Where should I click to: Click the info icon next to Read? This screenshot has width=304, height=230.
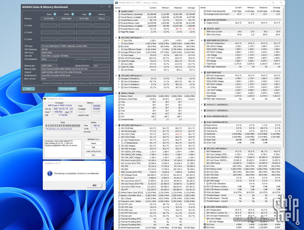[x=55, y=14]
